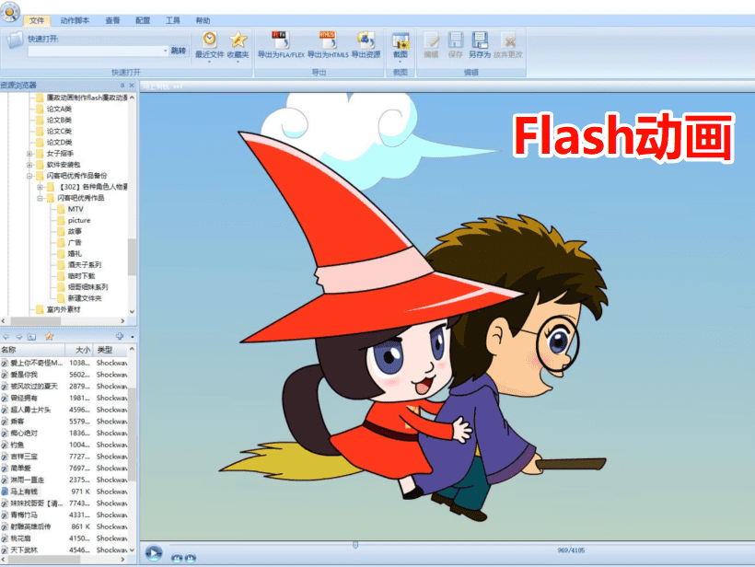This screenshot has height=567, width=755.
Task: Open the 工具 tab
Action: click(173, 20)
